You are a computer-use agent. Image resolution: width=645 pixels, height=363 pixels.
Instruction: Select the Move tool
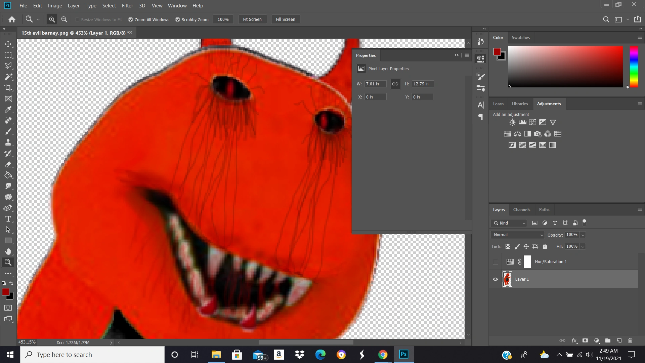[x=8, y=44]
